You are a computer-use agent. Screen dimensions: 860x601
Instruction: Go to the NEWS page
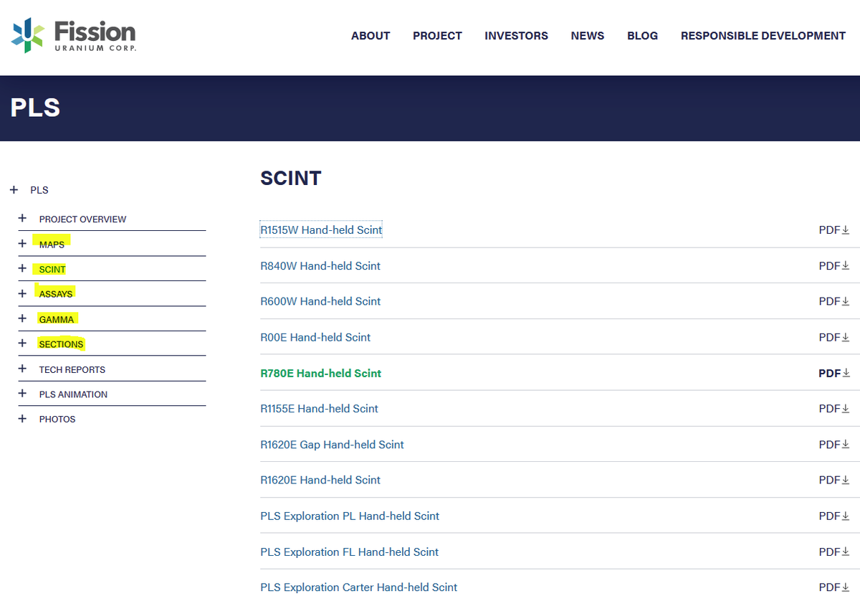coord(588,36)
